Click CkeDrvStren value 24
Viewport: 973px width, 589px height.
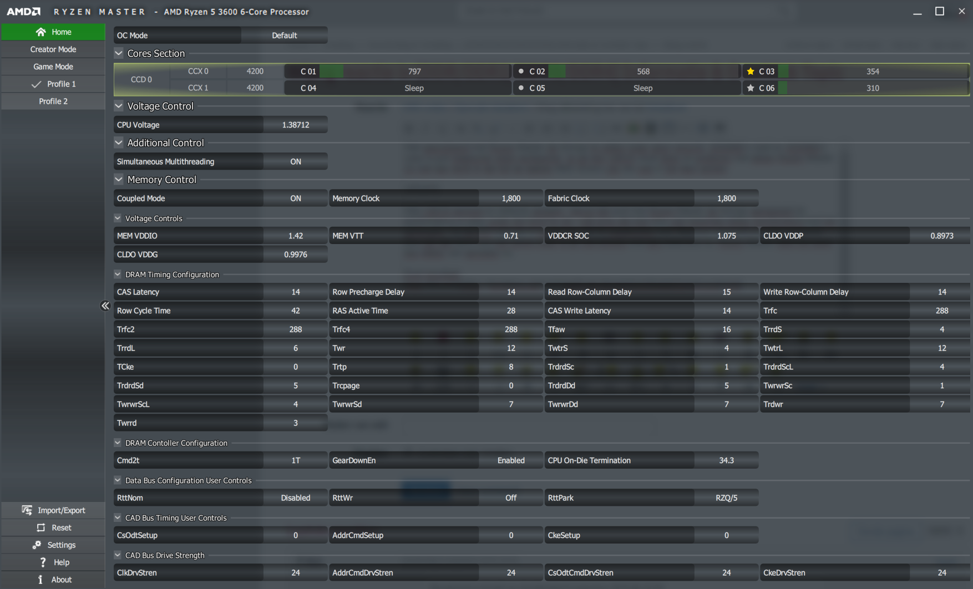941,573
